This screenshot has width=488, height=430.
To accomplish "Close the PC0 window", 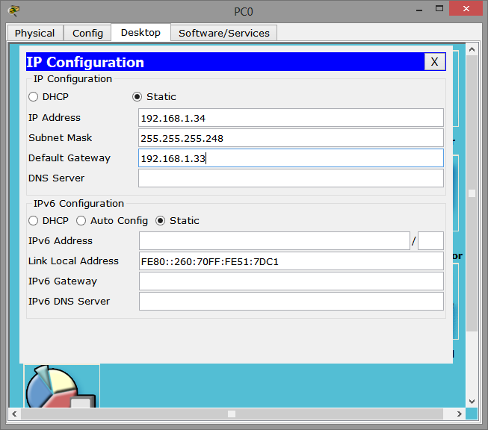I will (x=466, y=8).
